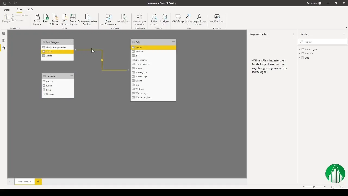
Task: Open the Umsätze table options menu
Action: [71, 76]
